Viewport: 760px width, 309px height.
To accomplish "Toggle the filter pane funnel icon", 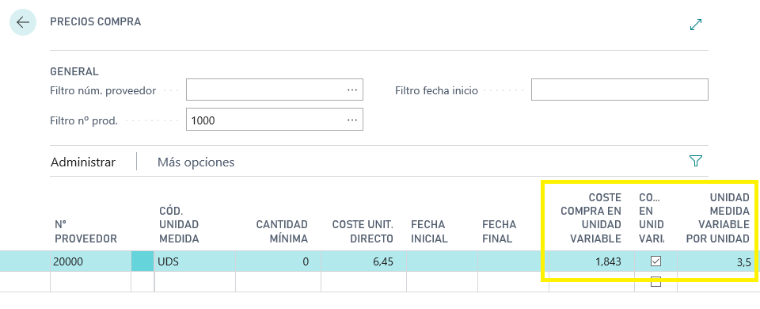I will point(696,161).
